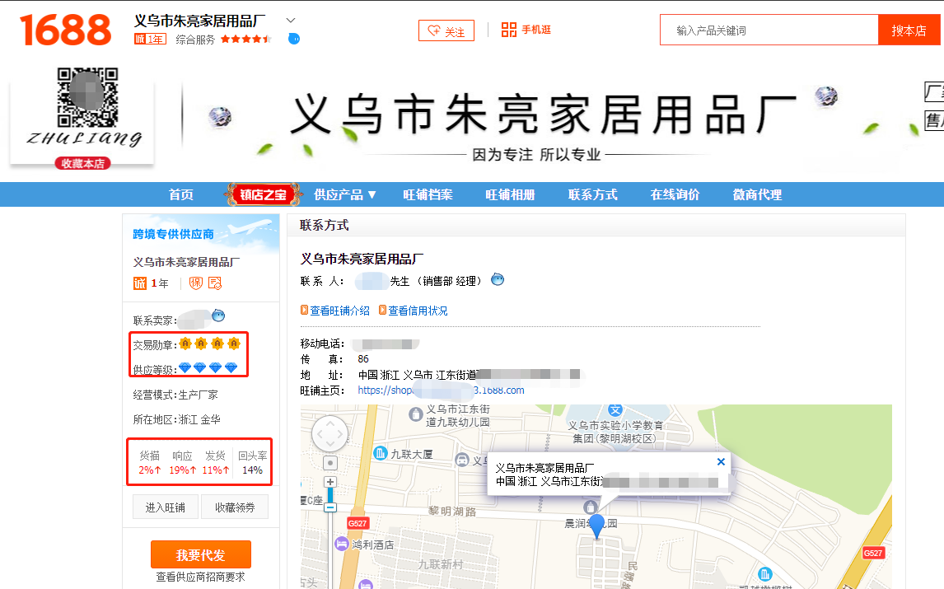944x589 pixels.
Task: Click the map locate button above zoom
Action: (x=330, y=463)
